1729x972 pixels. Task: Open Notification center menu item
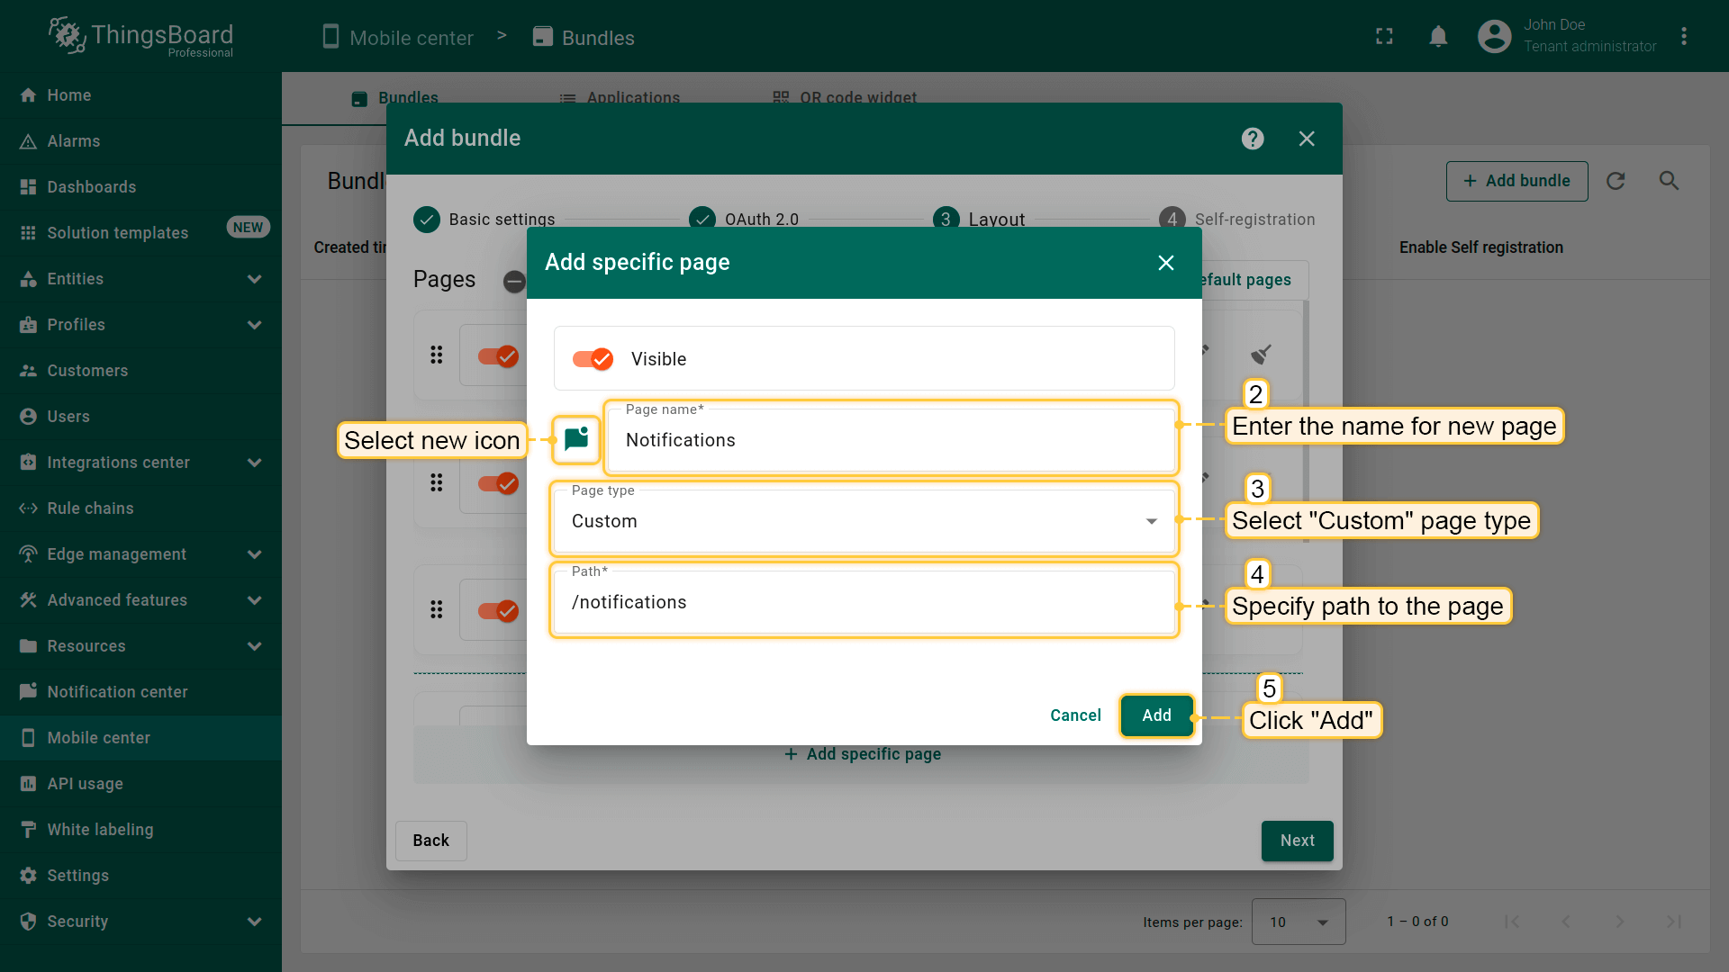pos(117,692)
